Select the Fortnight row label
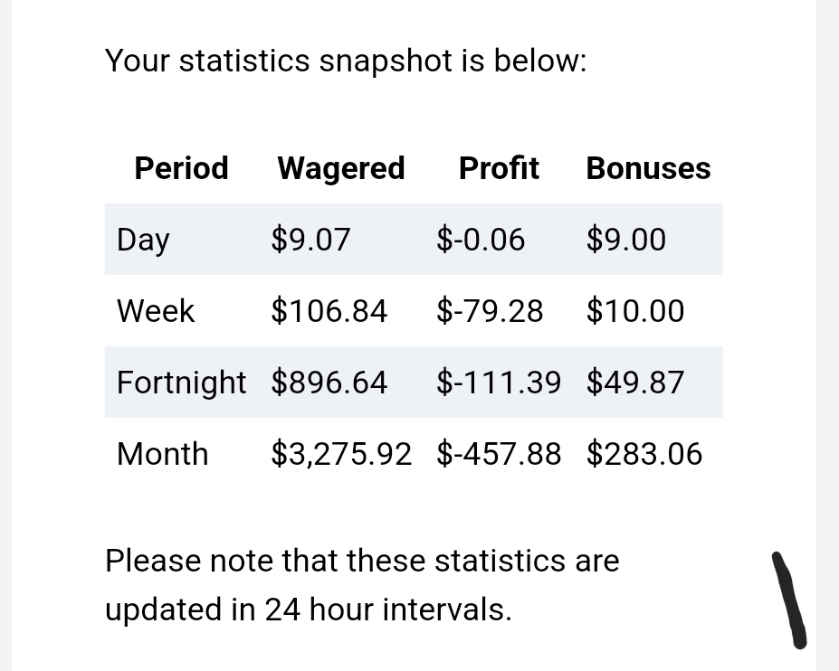The height and width of the screenshot is (671, 839). coord(181,383)
